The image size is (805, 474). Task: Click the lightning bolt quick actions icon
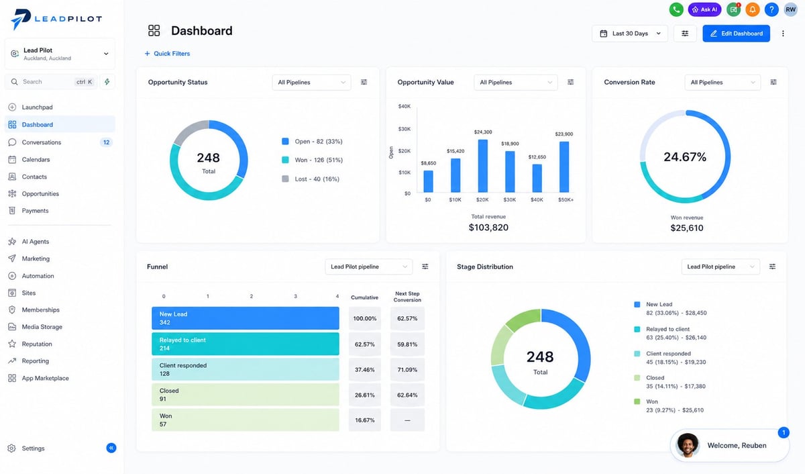107,82
